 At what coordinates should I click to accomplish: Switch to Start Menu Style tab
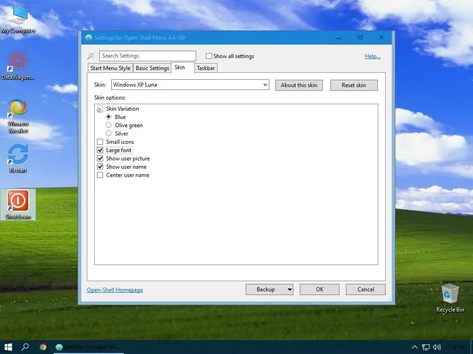click(x=110, y=68)
